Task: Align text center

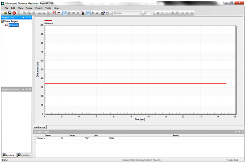Action: pyautogui.click(x=187, y=13)
